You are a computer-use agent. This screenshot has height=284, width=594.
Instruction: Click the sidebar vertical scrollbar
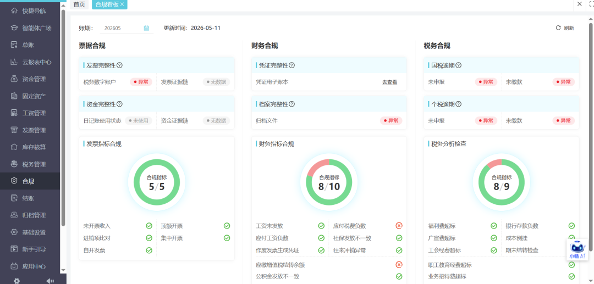point(63,117)
